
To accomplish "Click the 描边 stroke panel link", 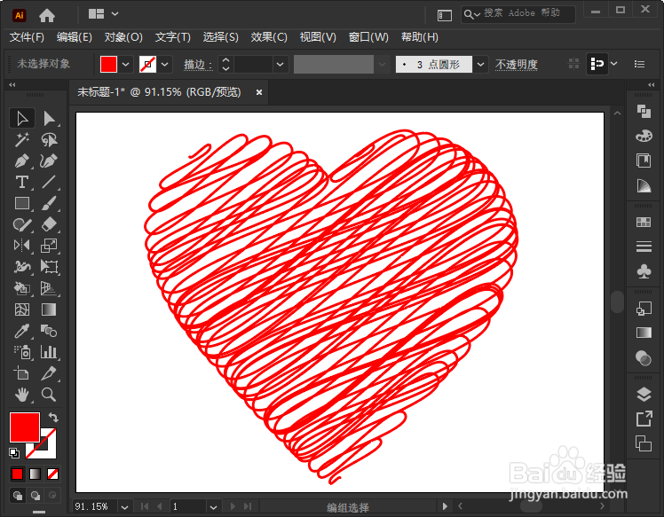I will point(197,65).
